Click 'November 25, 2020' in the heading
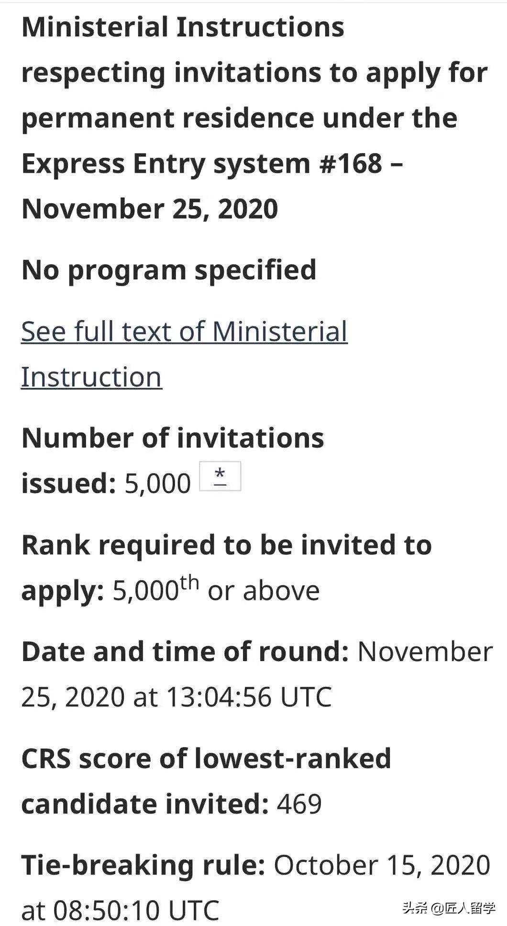This screenshot has width=507, height=926. [150, 209]
